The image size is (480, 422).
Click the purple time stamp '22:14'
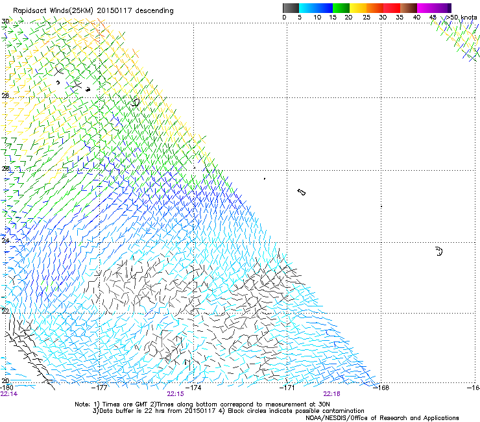(9, 394)
